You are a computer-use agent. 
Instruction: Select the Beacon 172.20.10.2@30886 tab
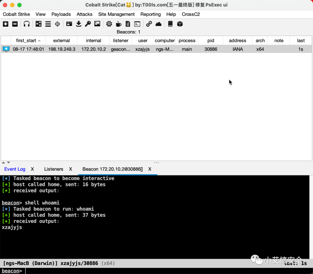[x=112, y=169]
